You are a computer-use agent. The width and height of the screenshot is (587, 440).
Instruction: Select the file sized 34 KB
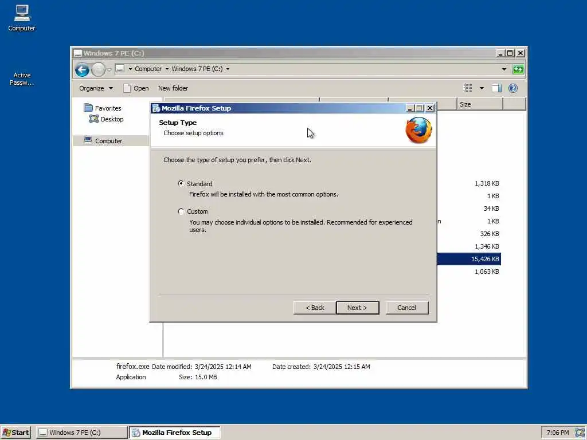tap(491, 209)
